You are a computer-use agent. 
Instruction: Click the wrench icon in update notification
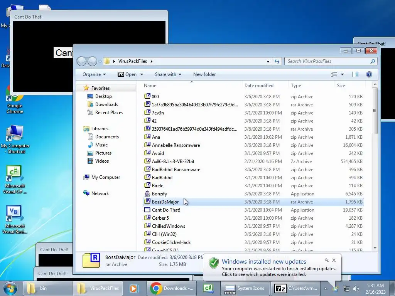(326, 260)
